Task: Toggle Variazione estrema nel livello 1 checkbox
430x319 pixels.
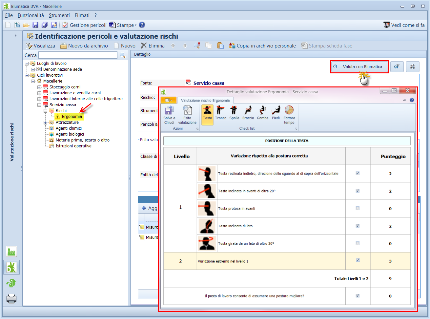Action: point(358,260)
